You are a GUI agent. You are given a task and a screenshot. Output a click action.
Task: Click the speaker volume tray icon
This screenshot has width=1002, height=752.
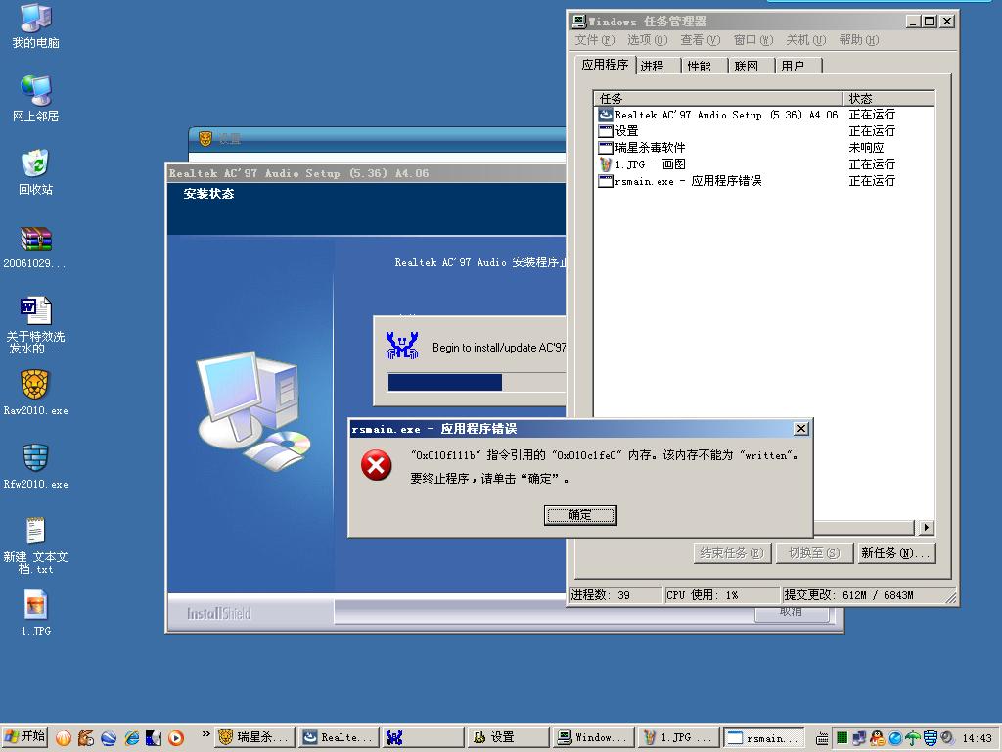[946, 738]
